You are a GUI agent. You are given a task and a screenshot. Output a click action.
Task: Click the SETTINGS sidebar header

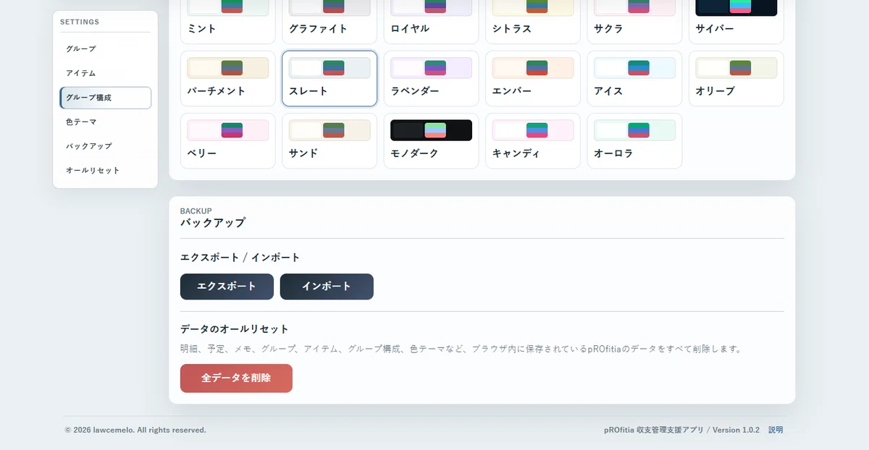click(80, 22)
